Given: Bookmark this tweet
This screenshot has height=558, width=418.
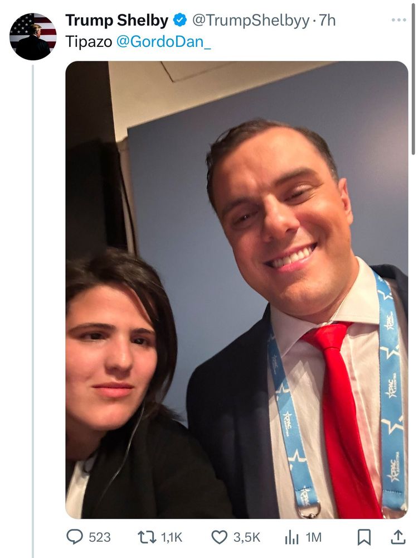Looking at the screenshot, I should tap(364, 537).
